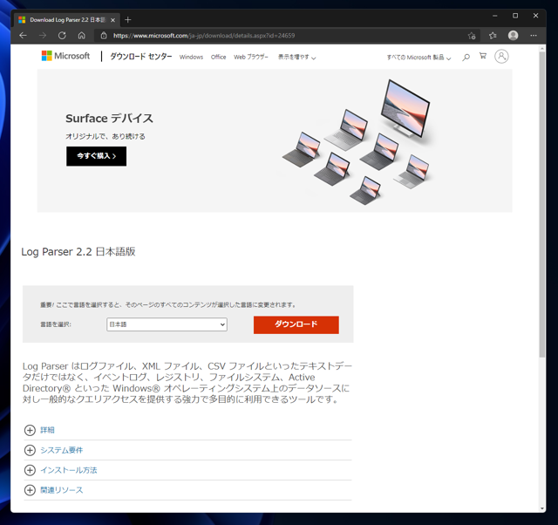This screenshot has width=558, height=525.
Task: Open the Web ブラウザー menu item
Action: 251,57
